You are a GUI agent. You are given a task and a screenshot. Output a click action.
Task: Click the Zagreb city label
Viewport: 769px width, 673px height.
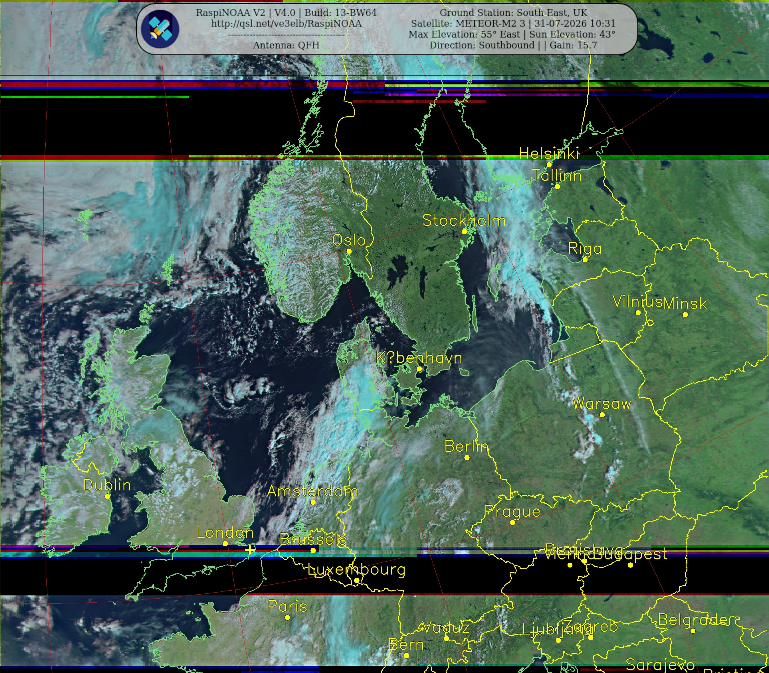[590, 627]
